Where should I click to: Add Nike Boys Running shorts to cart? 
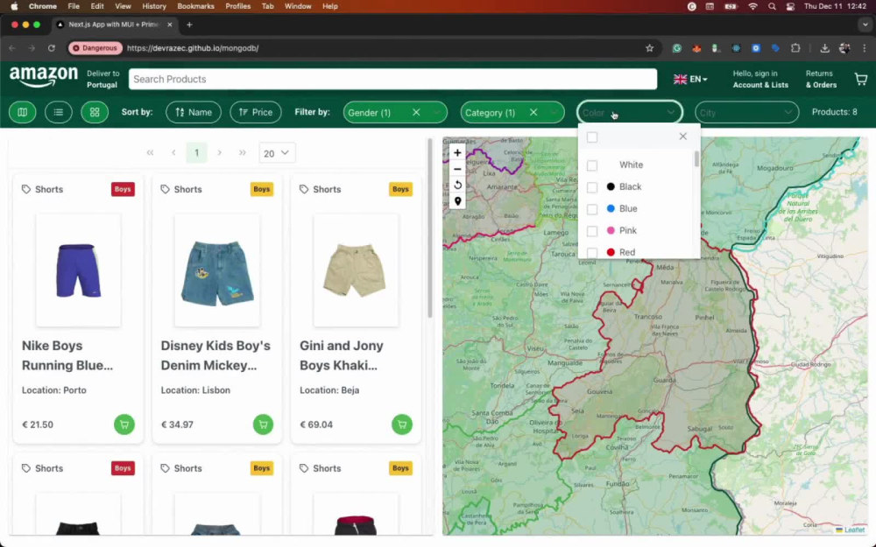pyautogui.click(x=124, y=424)
